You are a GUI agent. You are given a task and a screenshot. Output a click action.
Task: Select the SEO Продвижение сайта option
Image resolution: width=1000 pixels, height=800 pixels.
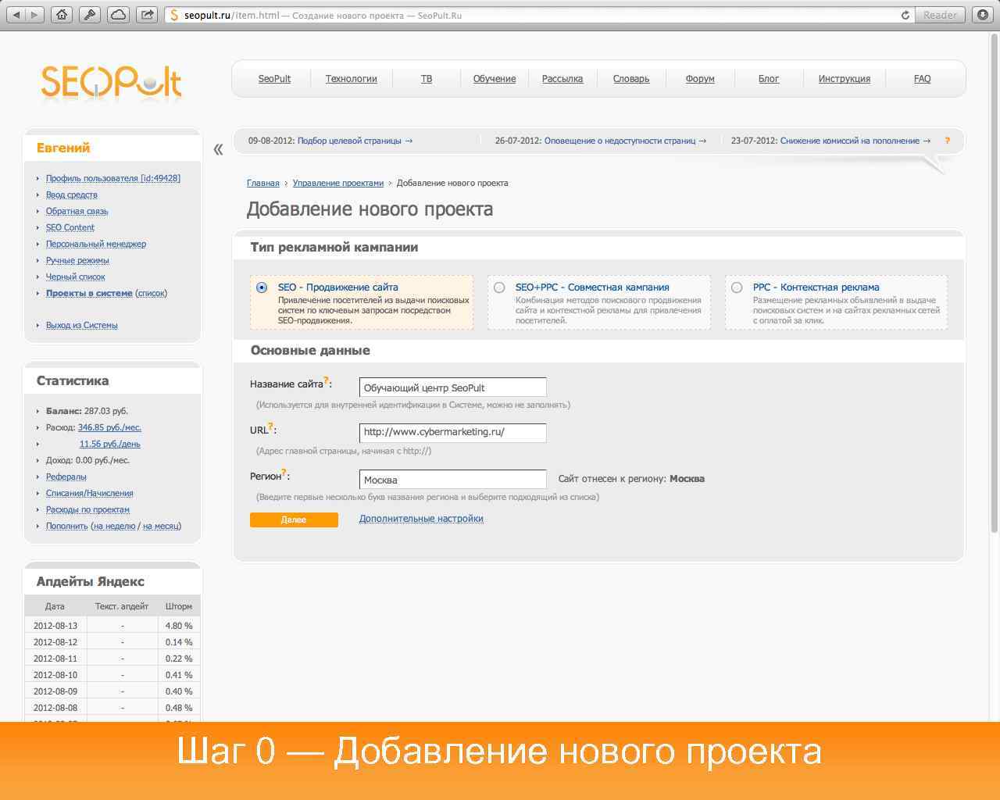click(x=261, y=287)
